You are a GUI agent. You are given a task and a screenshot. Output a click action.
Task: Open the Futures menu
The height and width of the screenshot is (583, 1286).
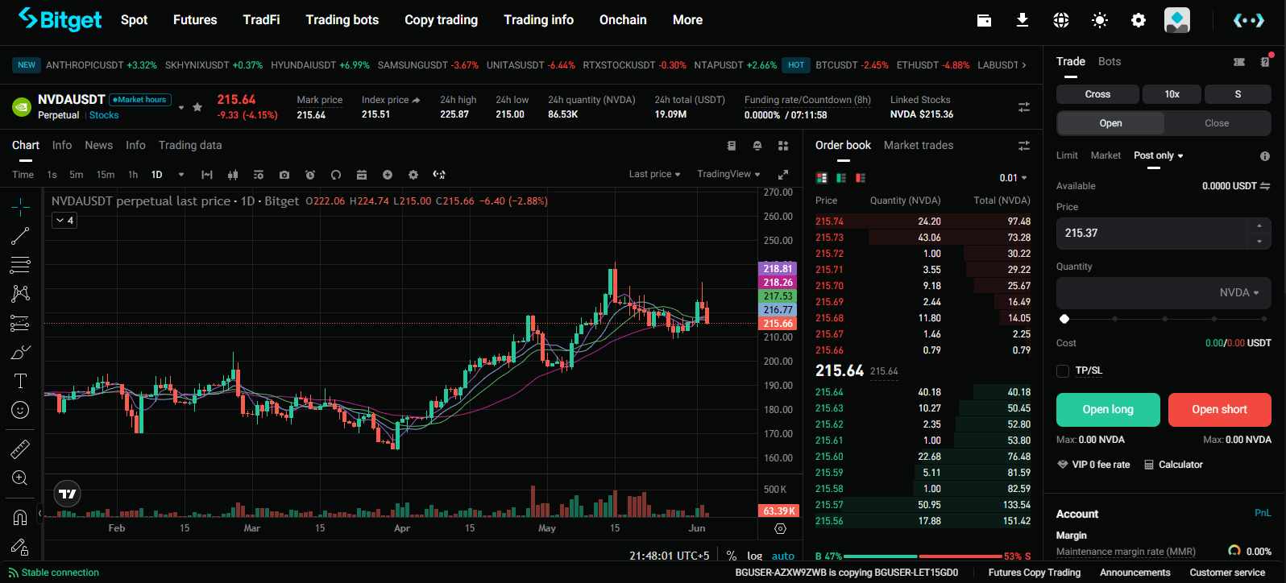coord(195,20)
